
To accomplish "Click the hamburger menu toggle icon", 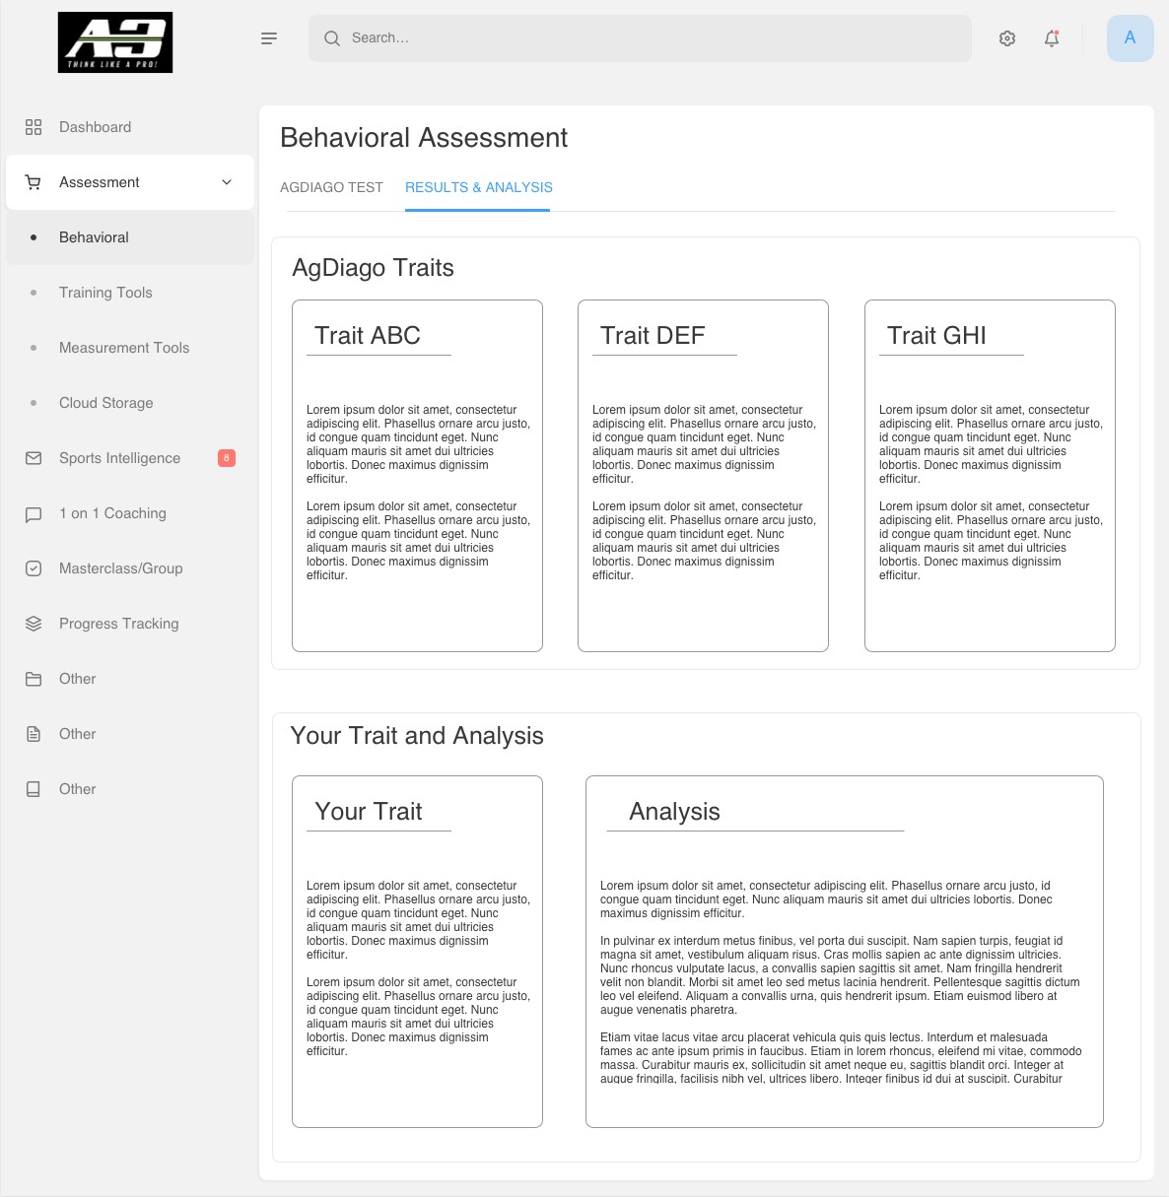I will click(268, 38).
